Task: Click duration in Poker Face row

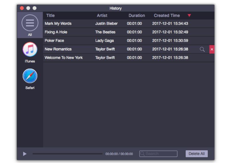Action: point(134,40)
